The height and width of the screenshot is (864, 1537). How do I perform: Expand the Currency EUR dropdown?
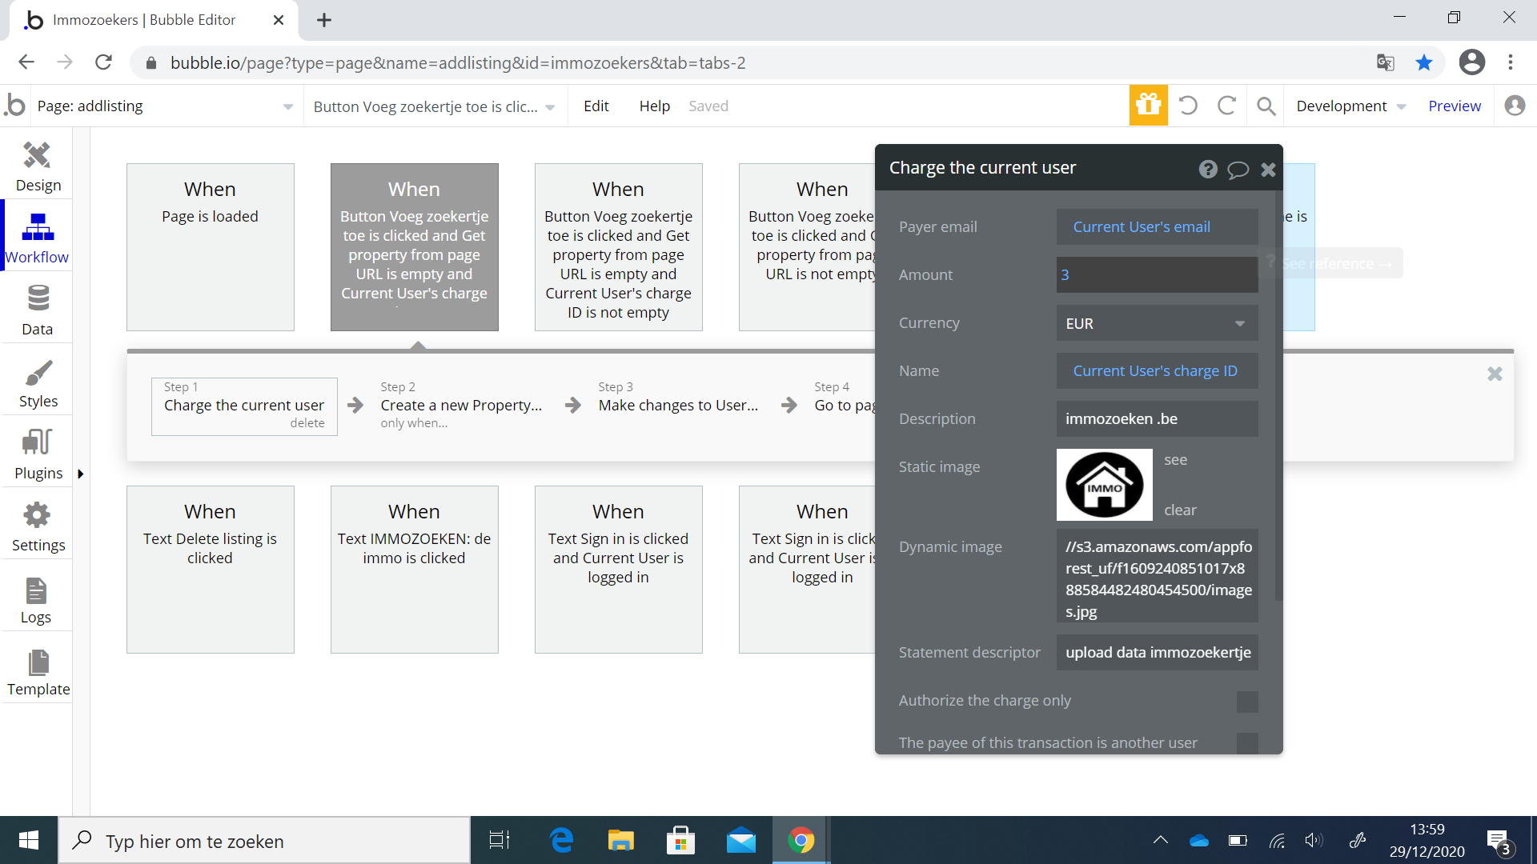[1157, 323]
